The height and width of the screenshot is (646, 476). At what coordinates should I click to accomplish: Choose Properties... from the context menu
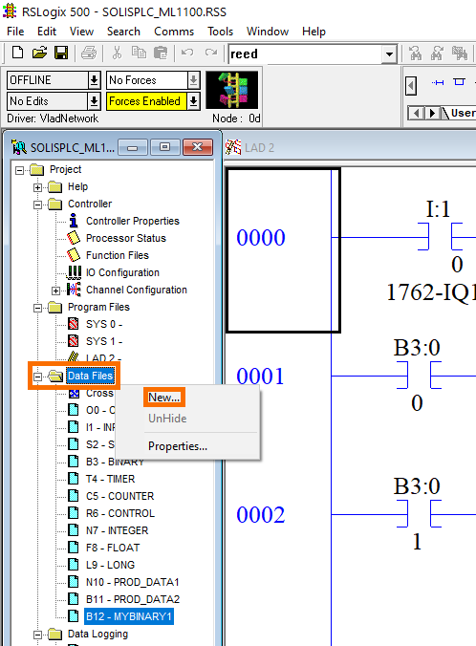(x=178, y=446)
